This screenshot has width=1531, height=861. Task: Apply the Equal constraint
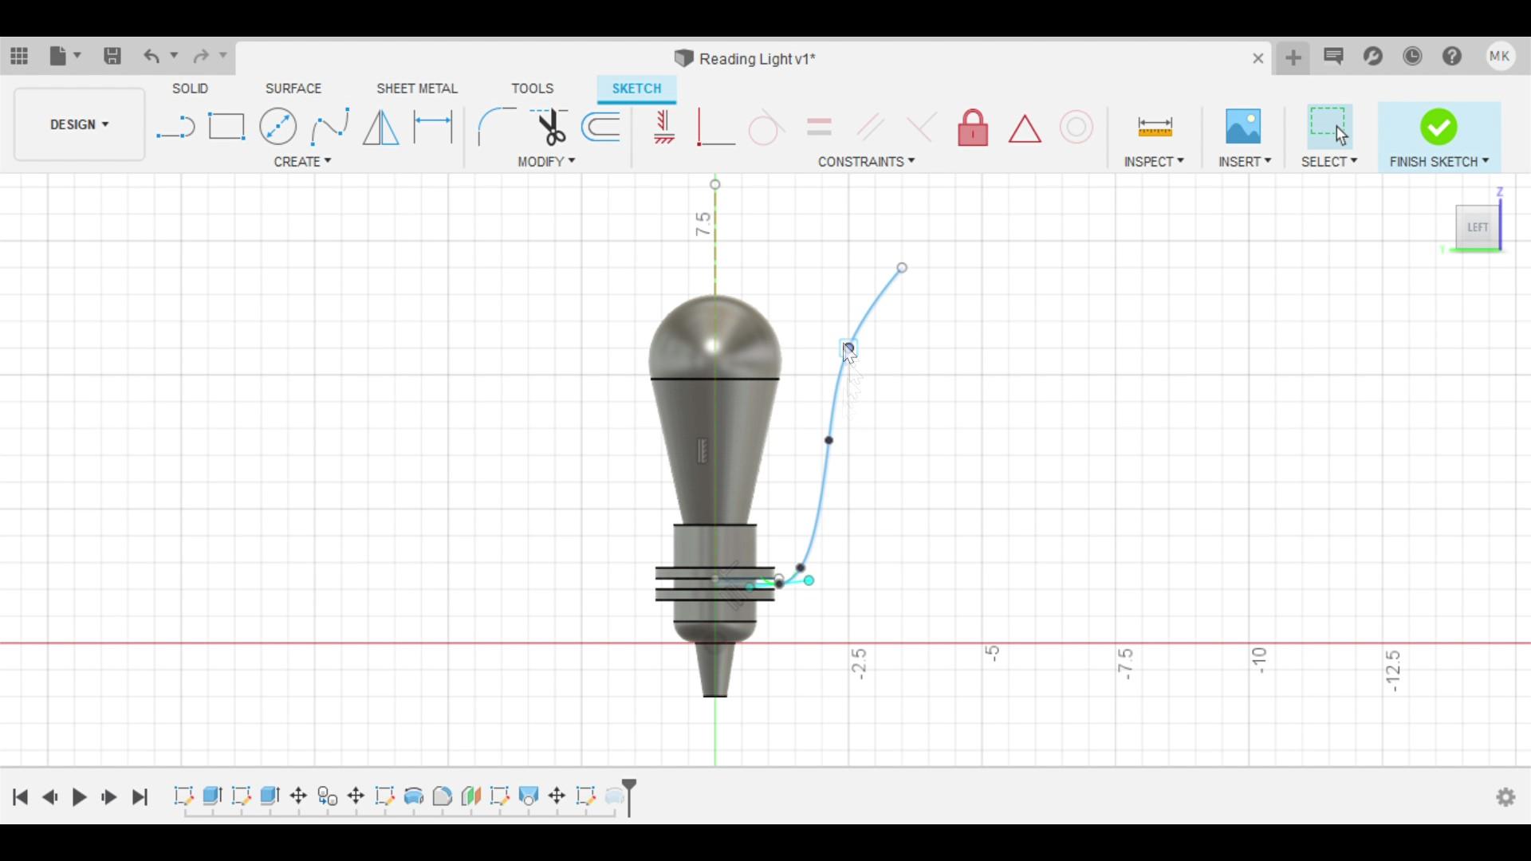pos(819,128)
